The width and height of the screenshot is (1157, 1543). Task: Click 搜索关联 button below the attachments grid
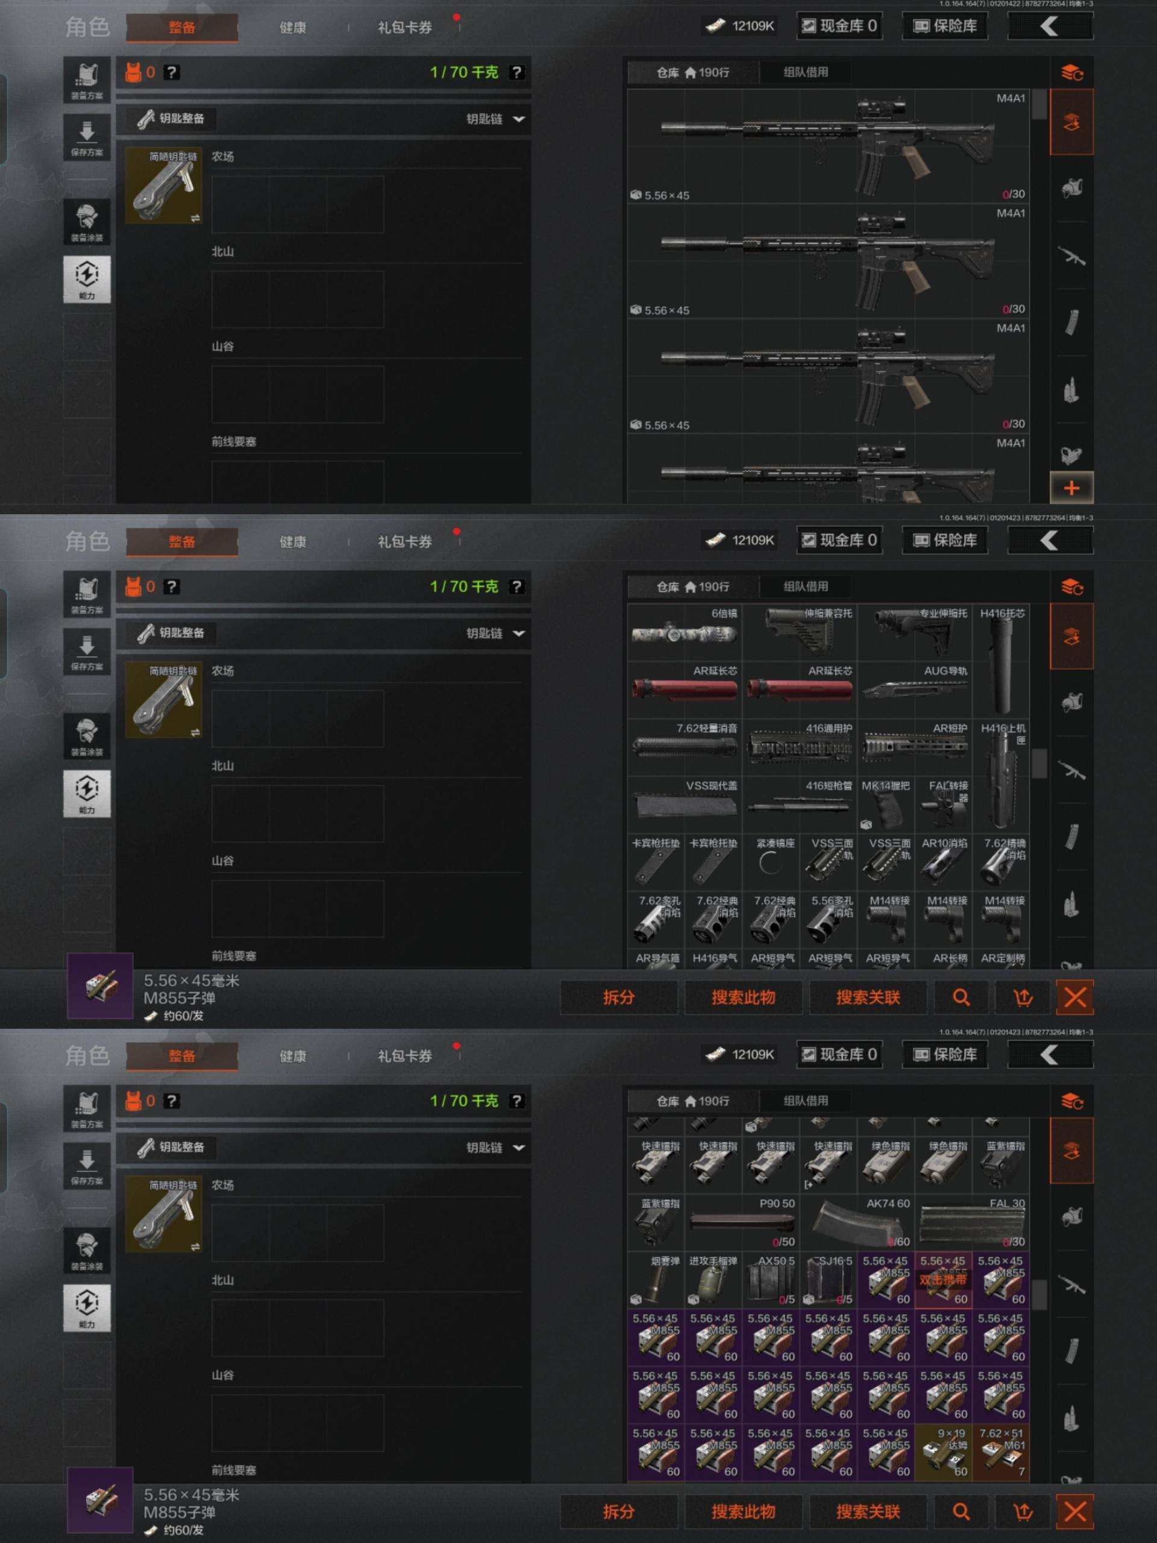(868, 998)
